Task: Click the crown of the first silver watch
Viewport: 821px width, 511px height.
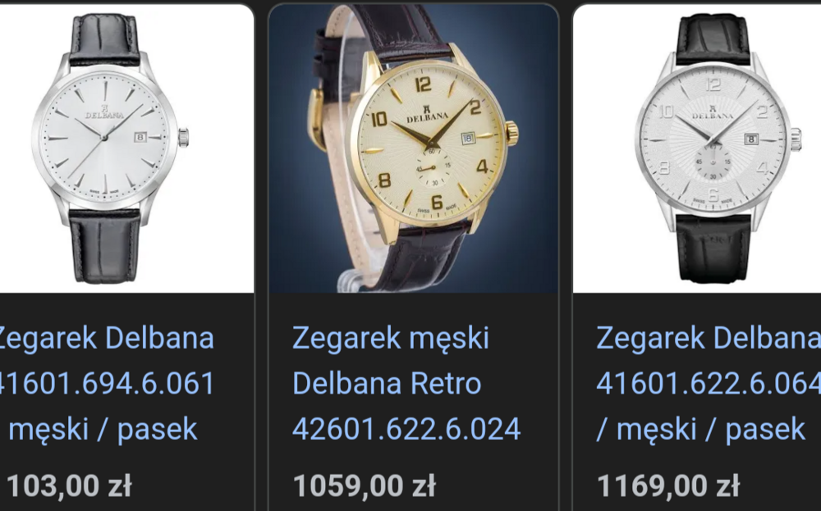Action: point(183,138)
